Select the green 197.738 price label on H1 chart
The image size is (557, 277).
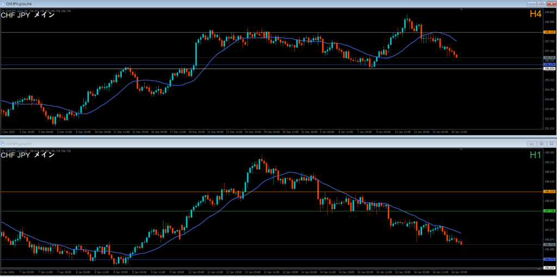point(549,211)
